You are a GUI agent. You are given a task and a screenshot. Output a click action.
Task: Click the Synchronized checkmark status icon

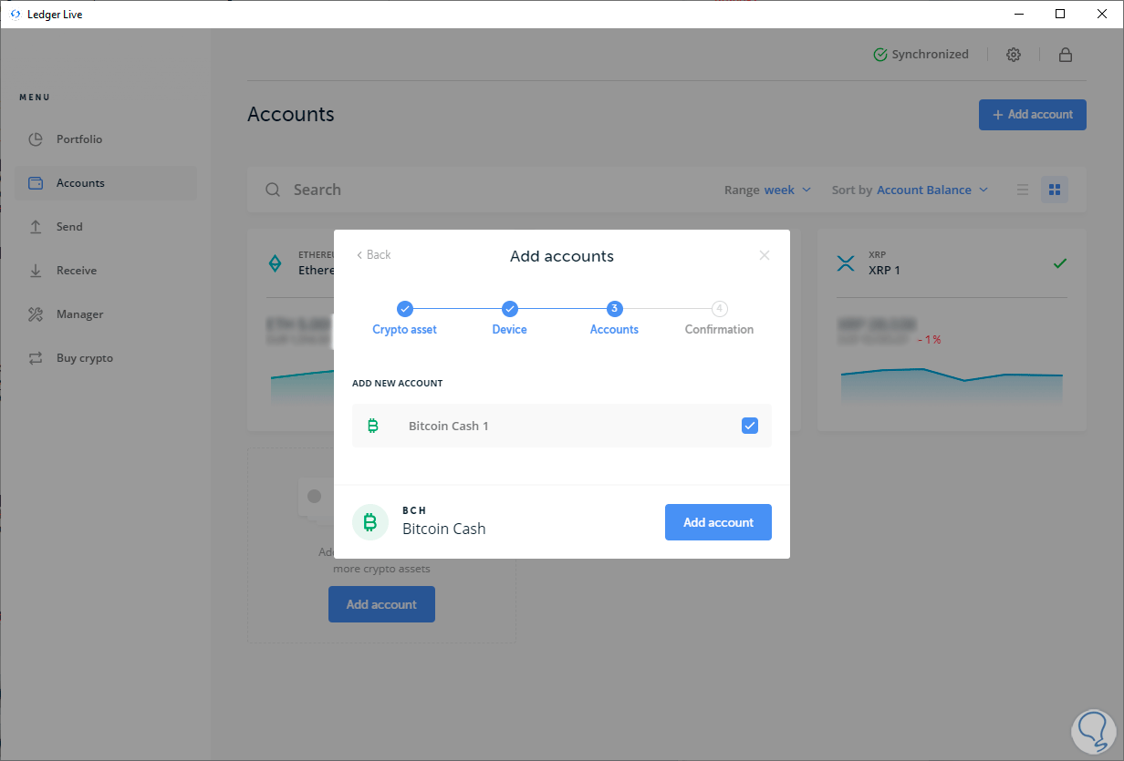[880, 55]
